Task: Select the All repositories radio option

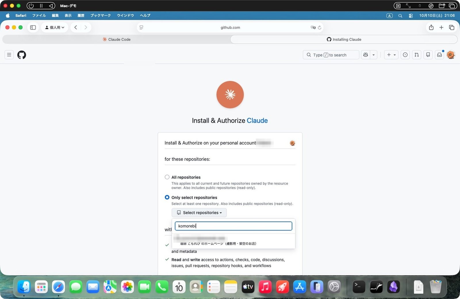Action: (167, 177)
